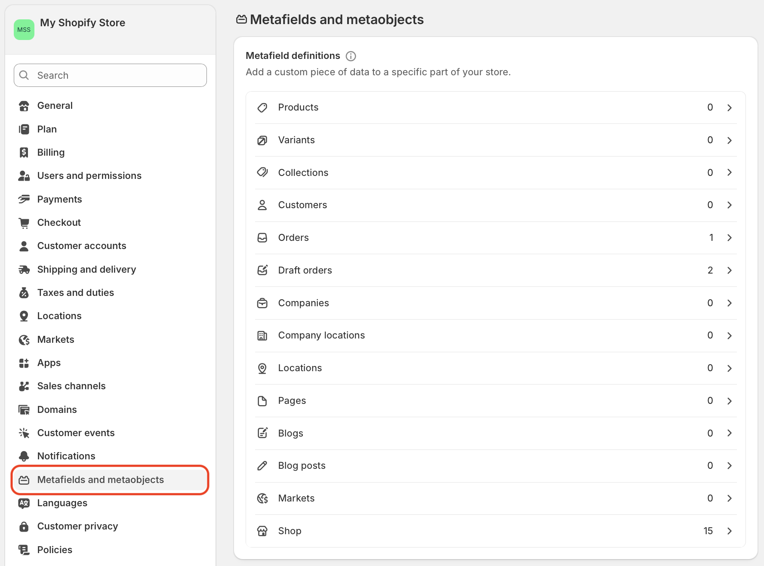
Task: Click the Companies briefcase icon
Action: tap(262, 303)
